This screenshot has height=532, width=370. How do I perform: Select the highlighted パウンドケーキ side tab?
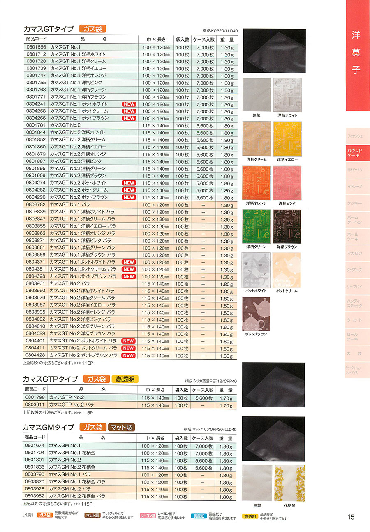(x=358, y=152)
